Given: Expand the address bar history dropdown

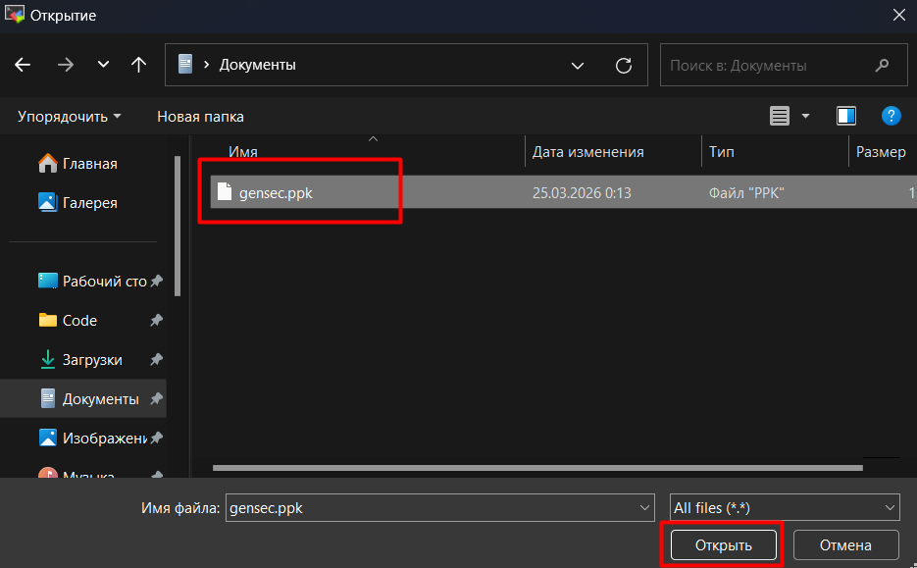Looking at the screenshot, I should (578, 66).
